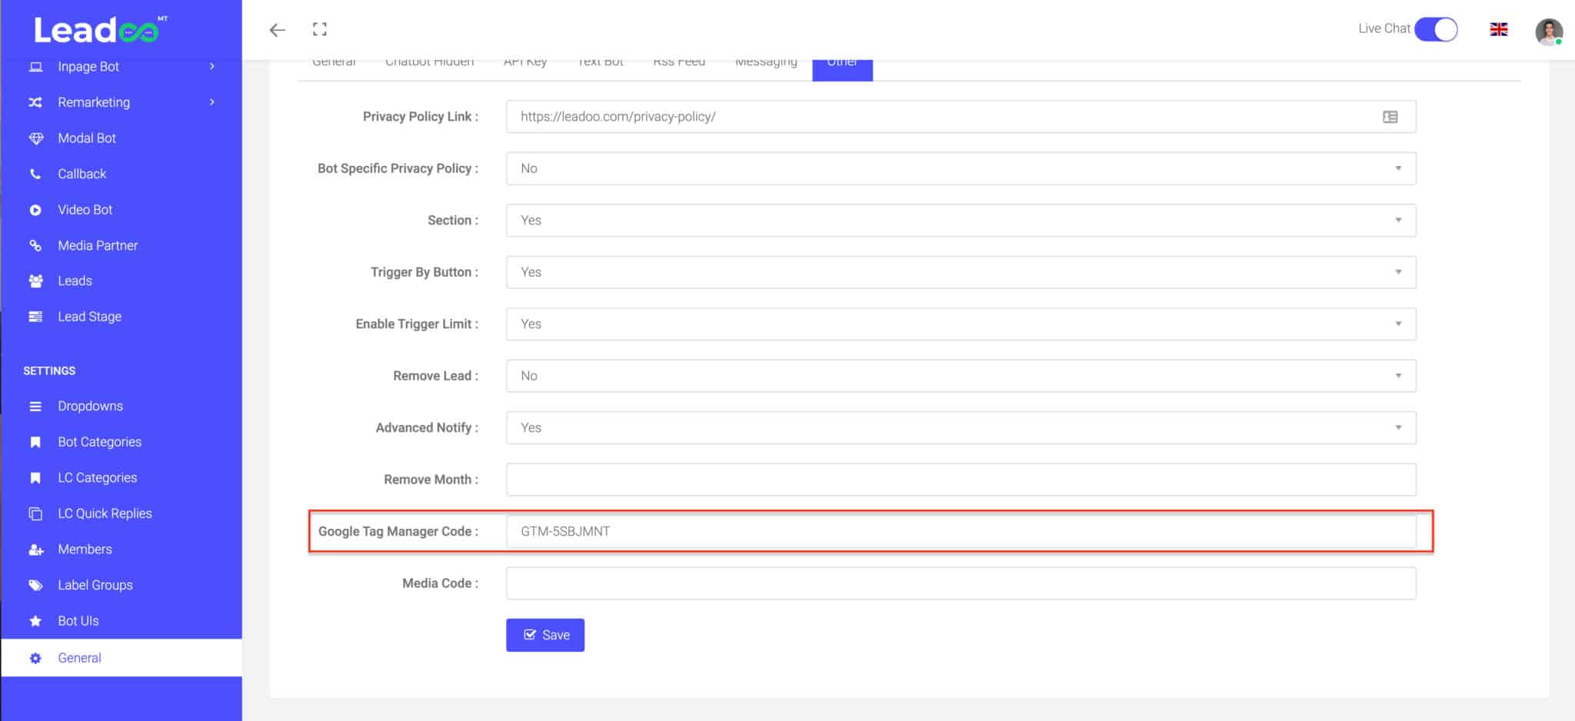1575x721 pixels.
Task: Click the Media Partner link icon
Action: click(x=36, y=245)
